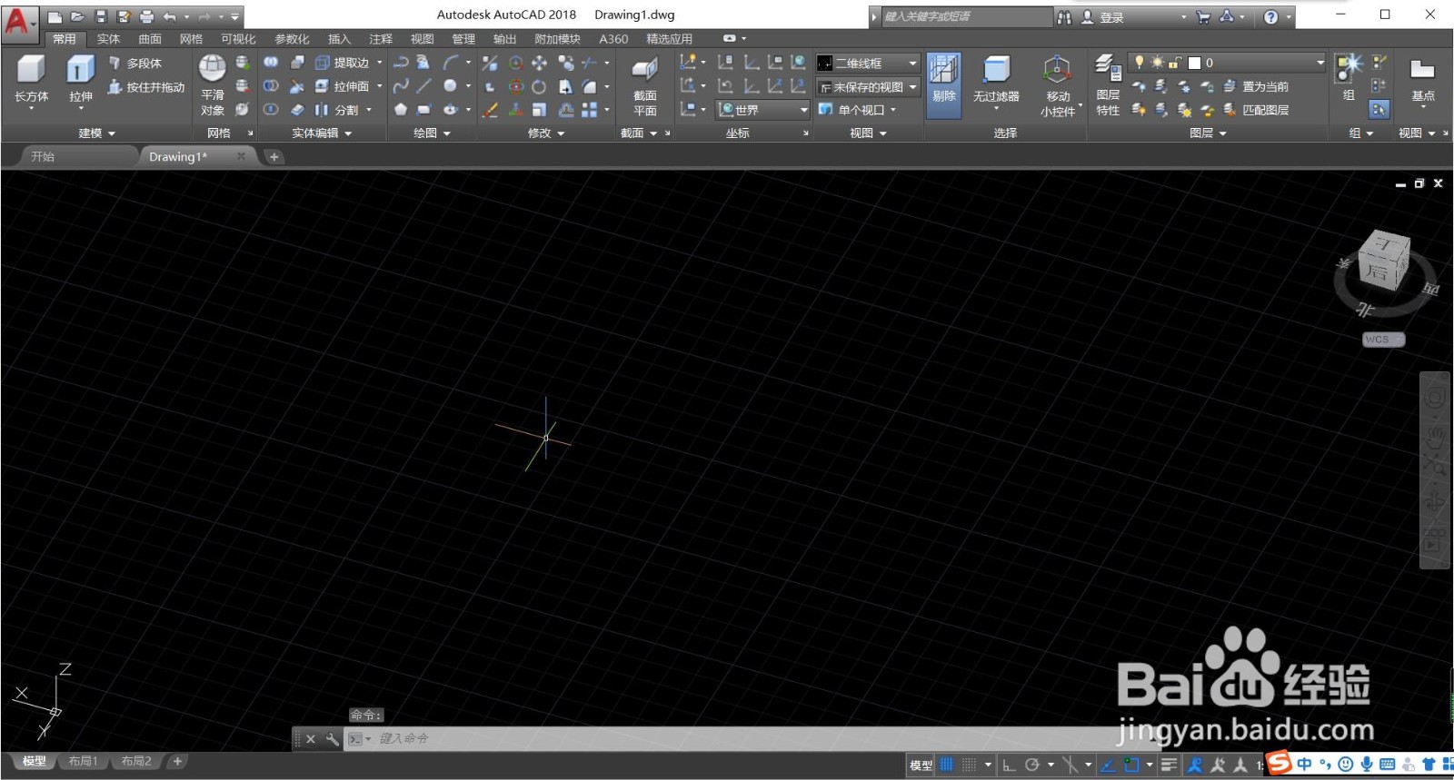The image size is (1454, 780).
Task: Select the Rotate tool in Modify panel
Action: click(539, 86)
